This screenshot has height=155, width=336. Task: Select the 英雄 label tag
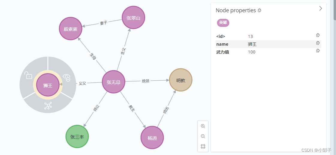(223, 22)
